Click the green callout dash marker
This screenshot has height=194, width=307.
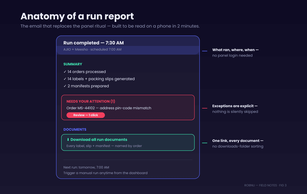click(x=205, y=143)
